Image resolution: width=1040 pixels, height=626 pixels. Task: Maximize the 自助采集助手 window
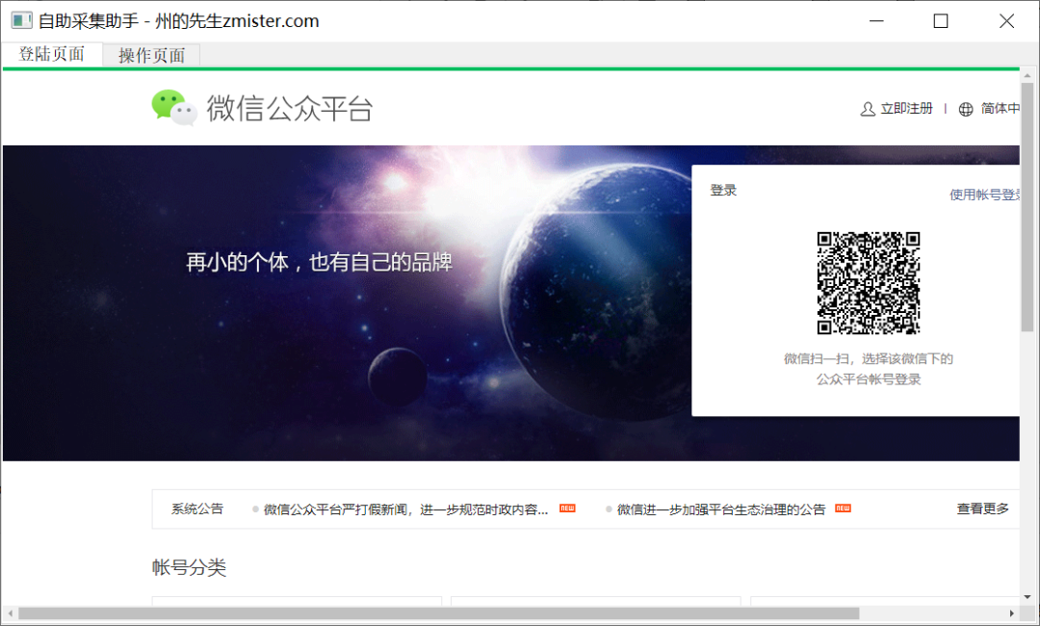941,21
